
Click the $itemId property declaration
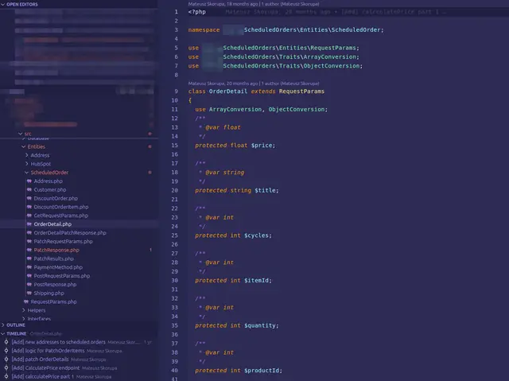pyautogui.click(x=233, y=281)
